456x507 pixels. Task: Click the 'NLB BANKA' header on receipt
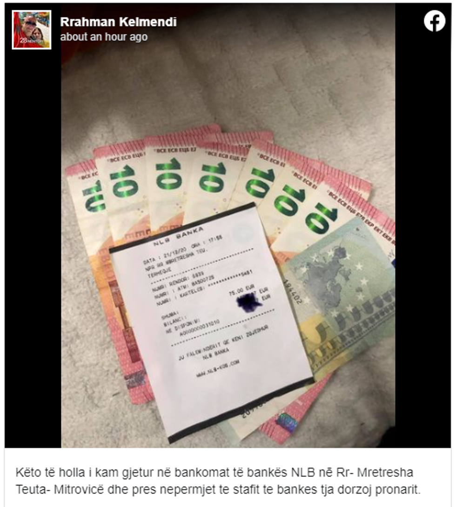[179, 237]
